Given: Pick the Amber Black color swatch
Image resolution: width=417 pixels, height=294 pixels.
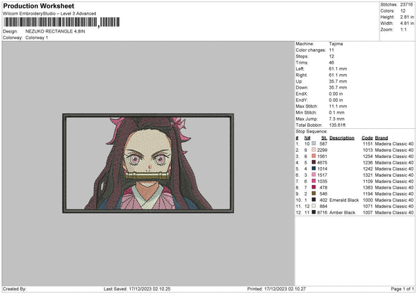Looking at the screenshot, I should [314, 212].
